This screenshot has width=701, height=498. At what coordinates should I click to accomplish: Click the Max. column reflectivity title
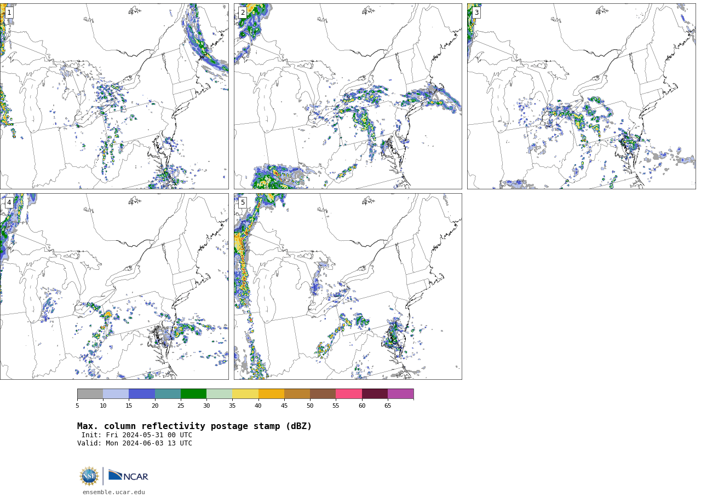pyautogui.click(x=194, y=426)
